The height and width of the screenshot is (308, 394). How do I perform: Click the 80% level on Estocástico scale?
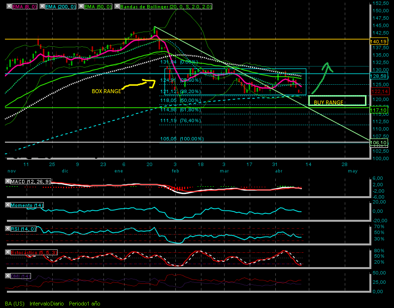pos(379,251)
